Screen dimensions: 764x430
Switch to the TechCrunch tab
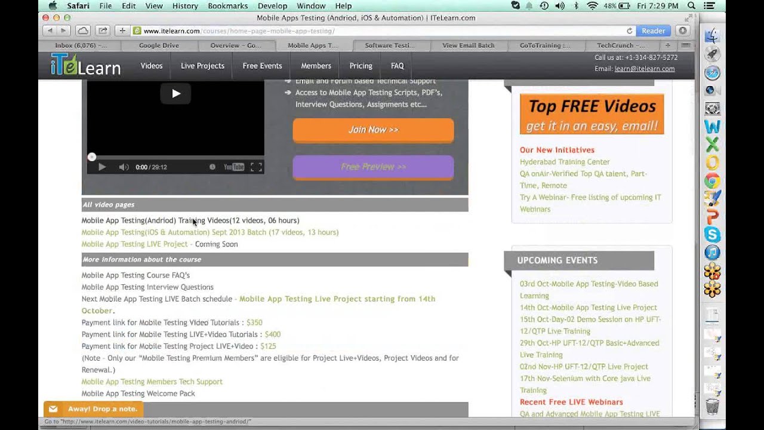621,45
